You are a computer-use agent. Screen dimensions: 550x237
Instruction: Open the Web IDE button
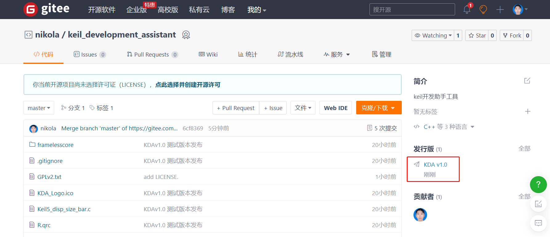[x=336, y=108]
